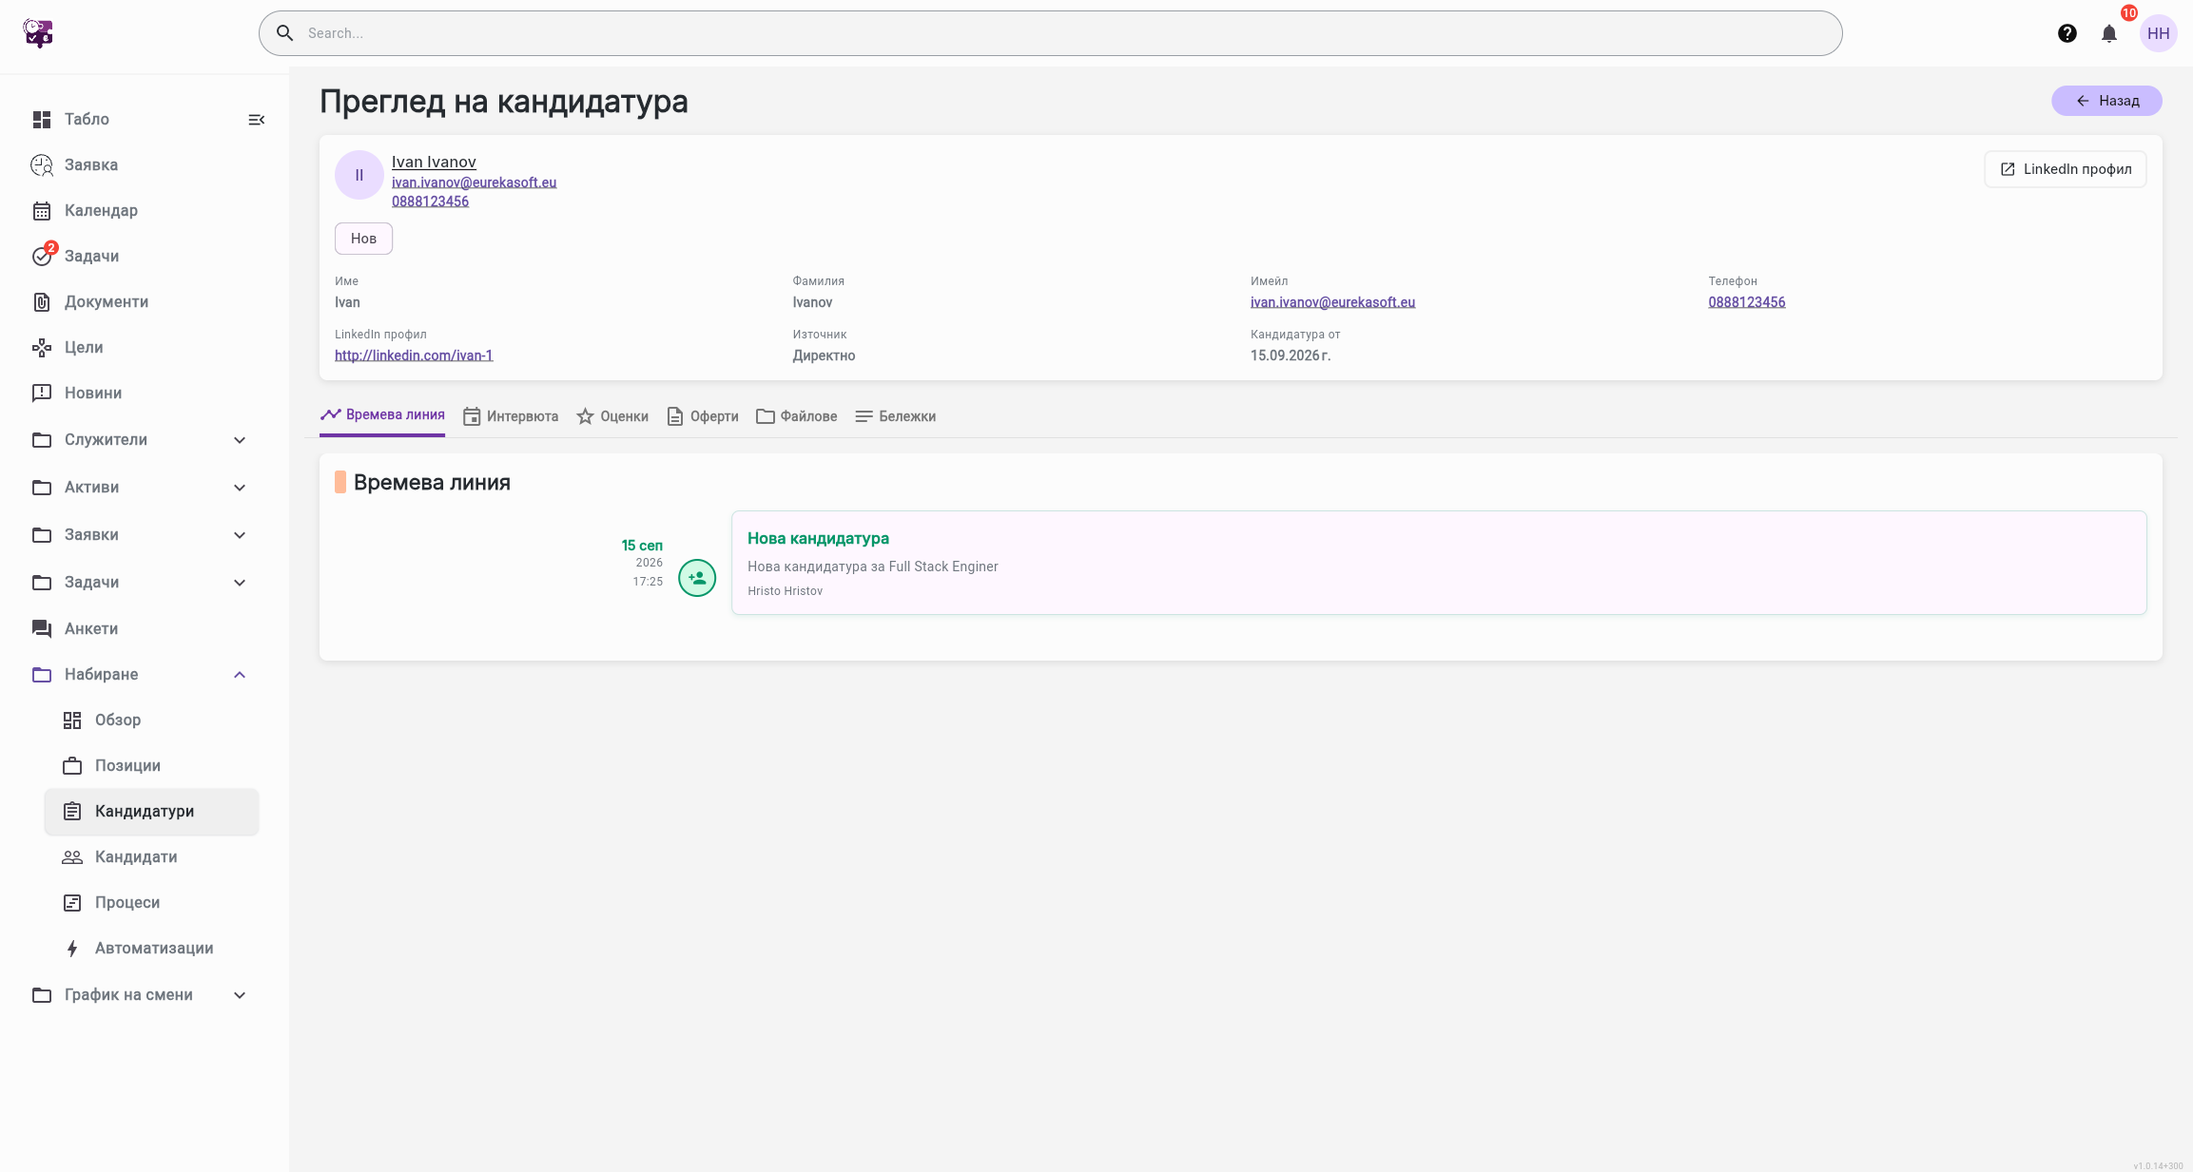Open the Ivan Ivanov name link
The height and width of the screenshot is (1172, 2193).
coord(434,163)
